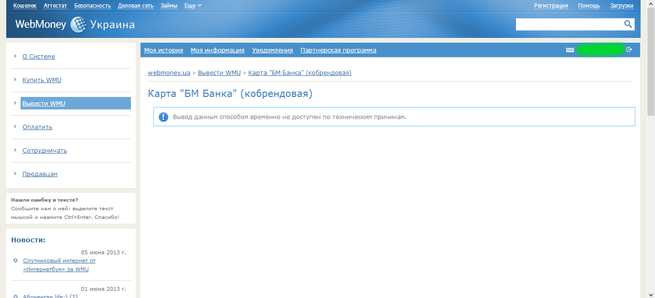Click the vertical page scrollbar thumb
This screenshot has width=655, height=298.
[651, 61]
